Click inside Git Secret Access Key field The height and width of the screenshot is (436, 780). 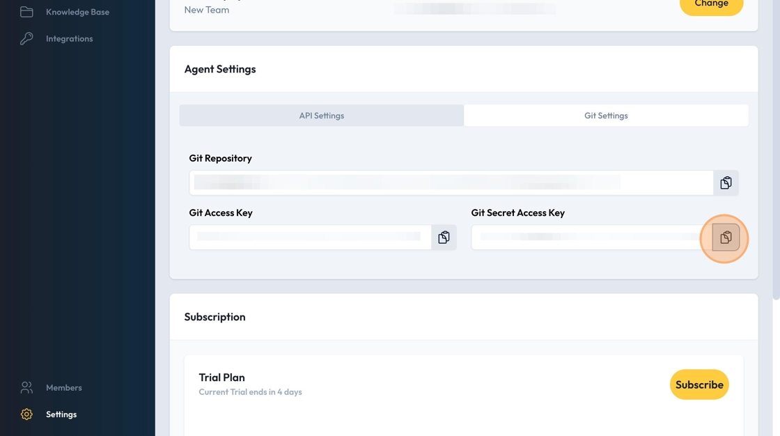(588, 238)
